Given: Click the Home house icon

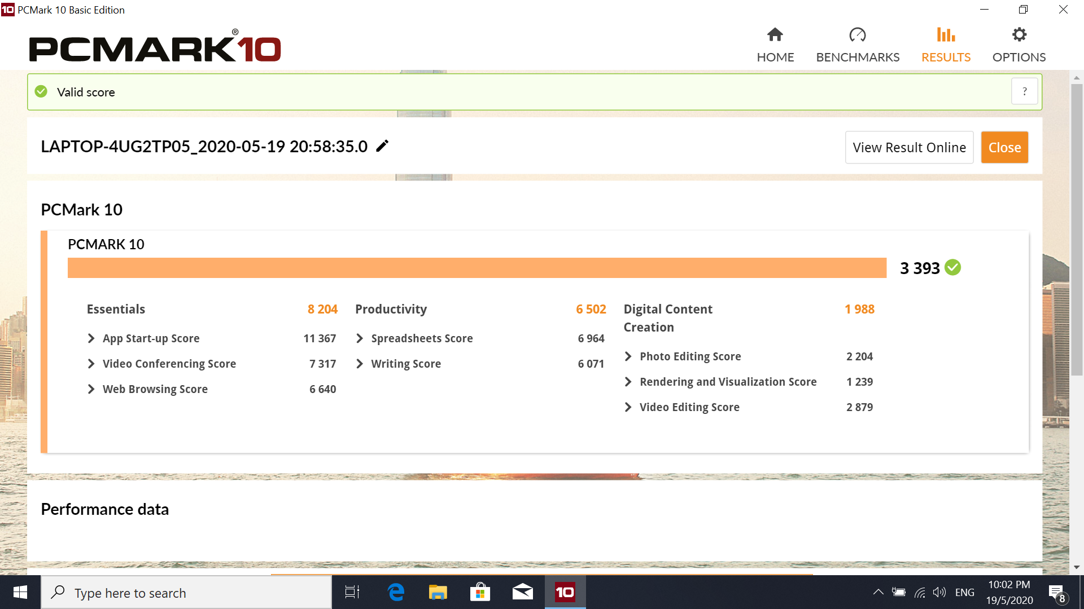Looking at the screenshot, I should click(775, 35).
